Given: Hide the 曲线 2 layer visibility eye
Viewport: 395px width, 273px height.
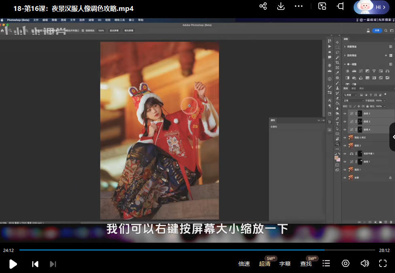Looking at the screenshot, I should coord(345,114).
